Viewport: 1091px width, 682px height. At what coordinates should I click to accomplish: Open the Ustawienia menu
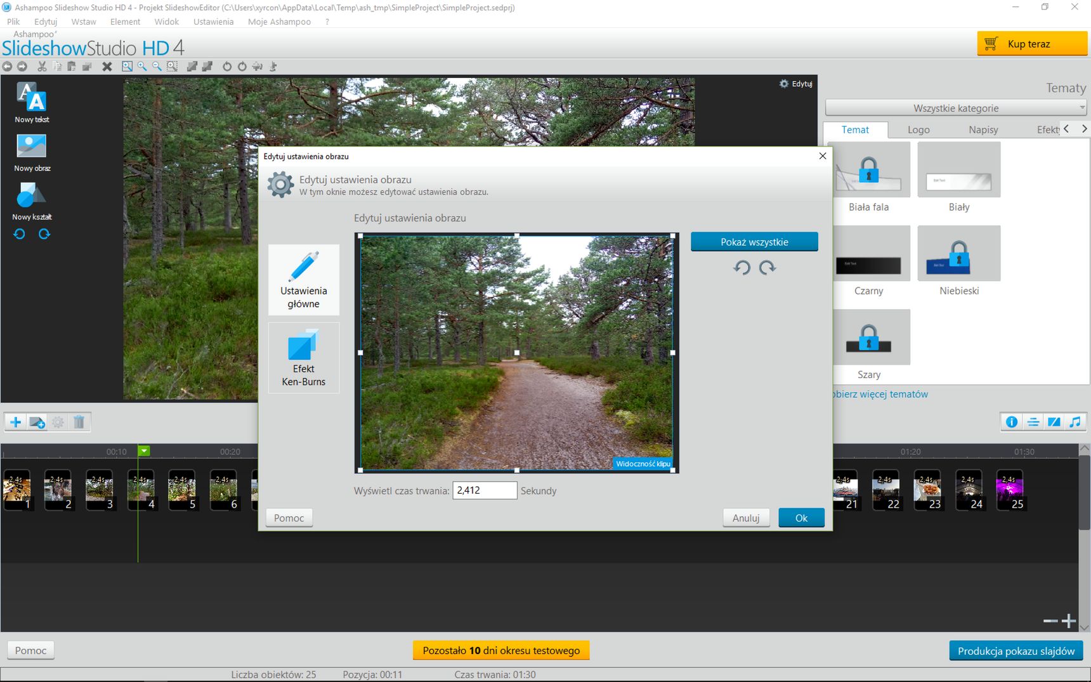tap(213, 22)
